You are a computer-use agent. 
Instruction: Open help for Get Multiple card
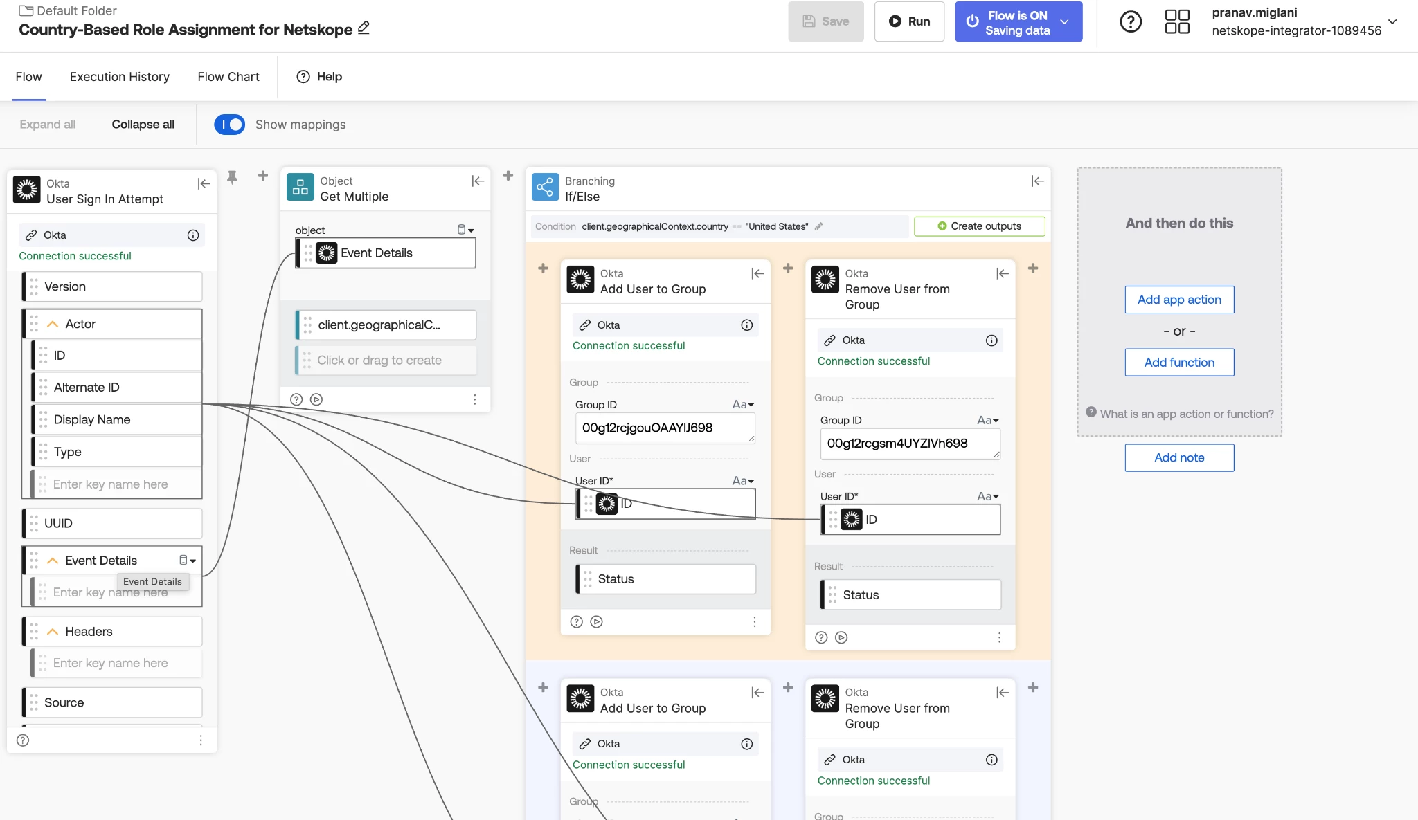[296, 399]
